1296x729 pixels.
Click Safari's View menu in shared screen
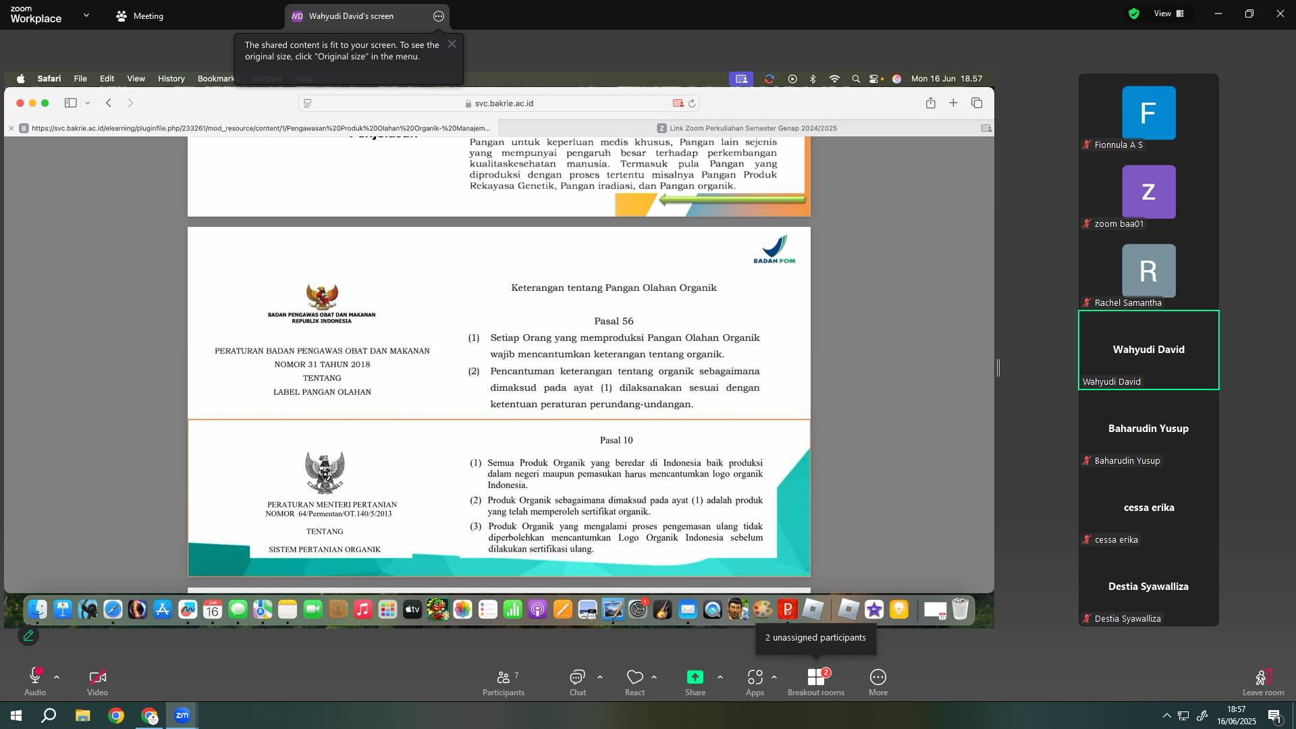(x=136, y=79)
